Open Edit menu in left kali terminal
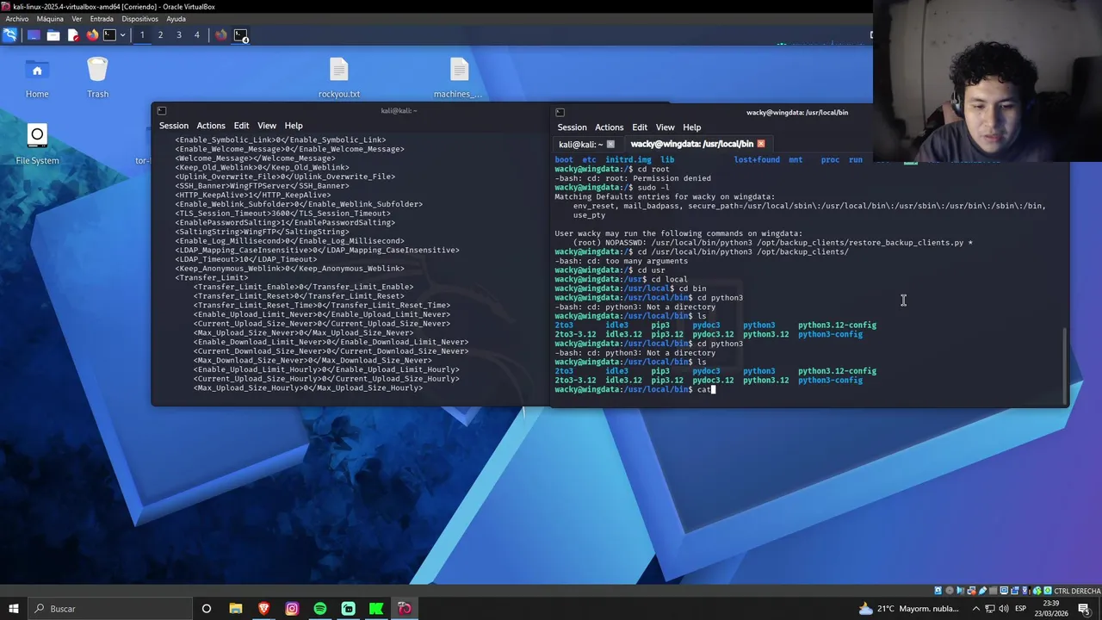1102x620 pixels. (x=241, y=126)
